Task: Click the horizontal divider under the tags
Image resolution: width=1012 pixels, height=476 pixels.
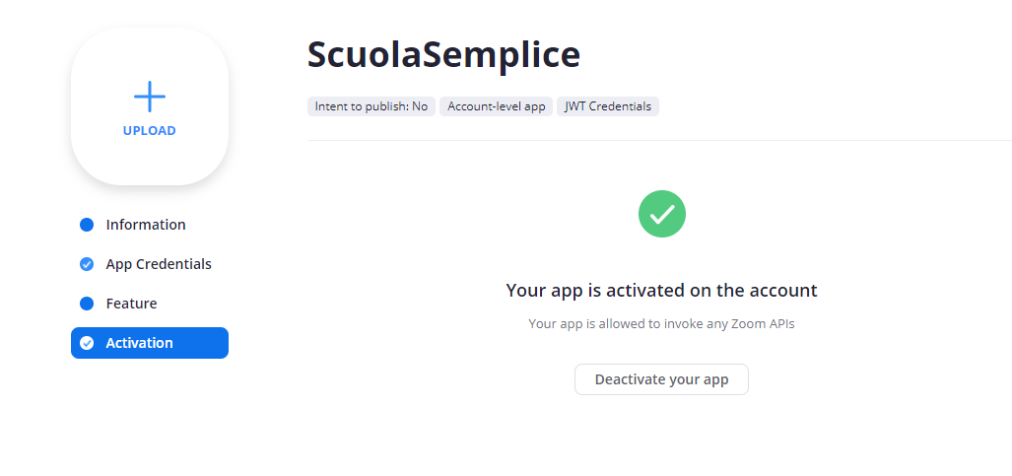Action: tap(659, 140)
